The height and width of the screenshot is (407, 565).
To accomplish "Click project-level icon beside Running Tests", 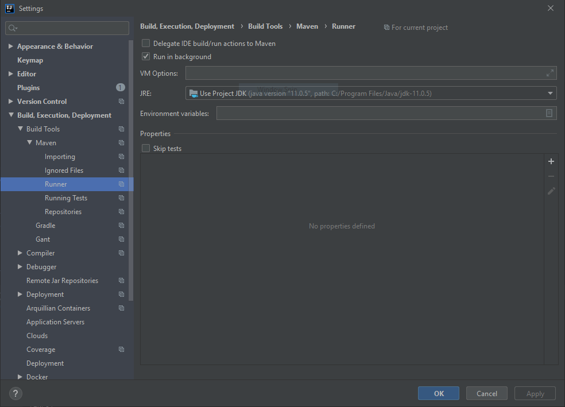I will coord(121,198).
